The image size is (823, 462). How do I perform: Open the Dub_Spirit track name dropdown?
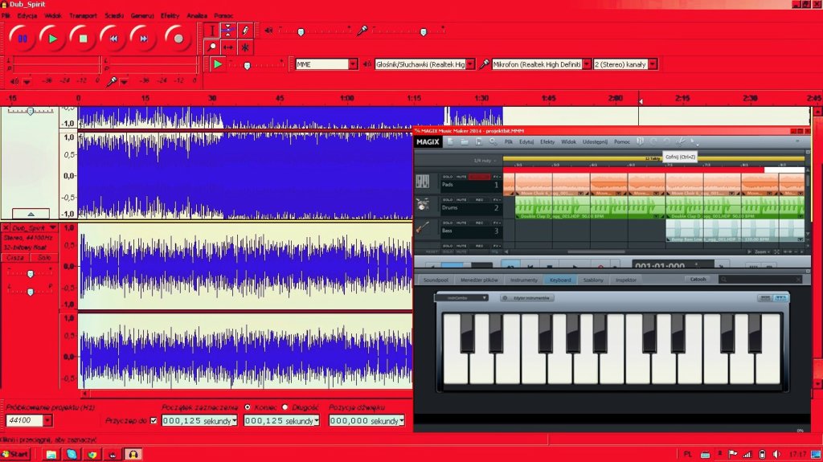(52, 228)
